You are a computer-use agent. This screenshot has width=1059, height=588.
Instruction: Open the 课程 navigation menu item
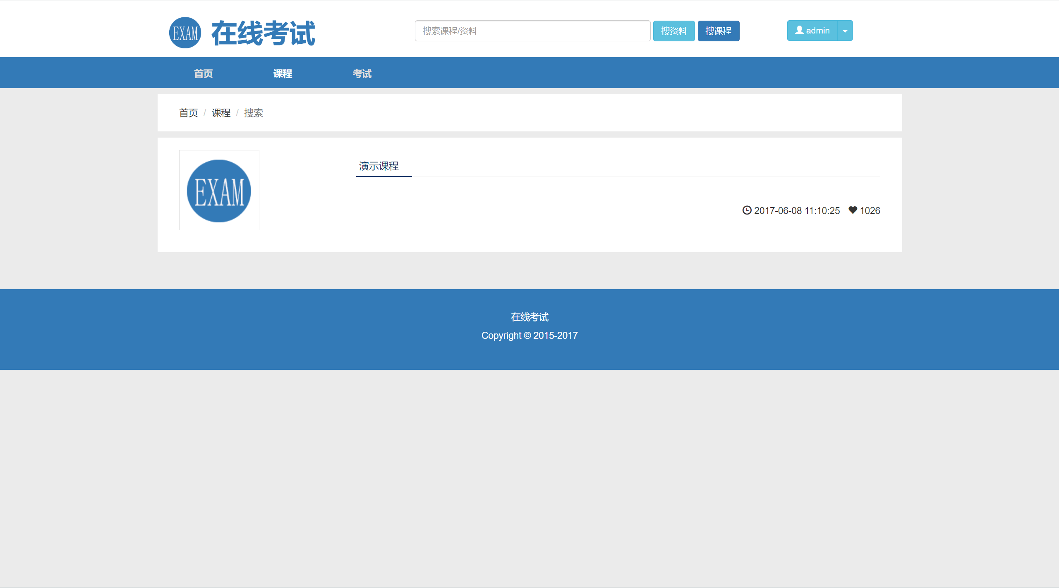[x=283, y=73]
